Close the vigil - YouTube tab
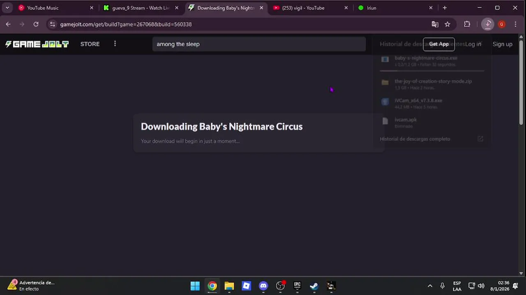 coord(346,8)
